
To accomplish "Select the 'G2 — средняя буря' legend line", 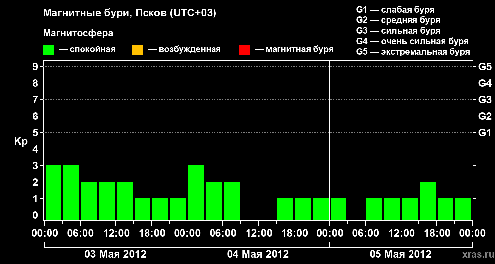I will [x=398, y=20].
